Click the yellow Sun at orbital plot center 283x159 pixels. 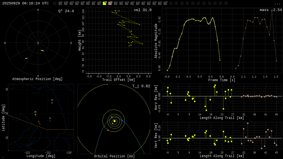[x=114, y=121]
